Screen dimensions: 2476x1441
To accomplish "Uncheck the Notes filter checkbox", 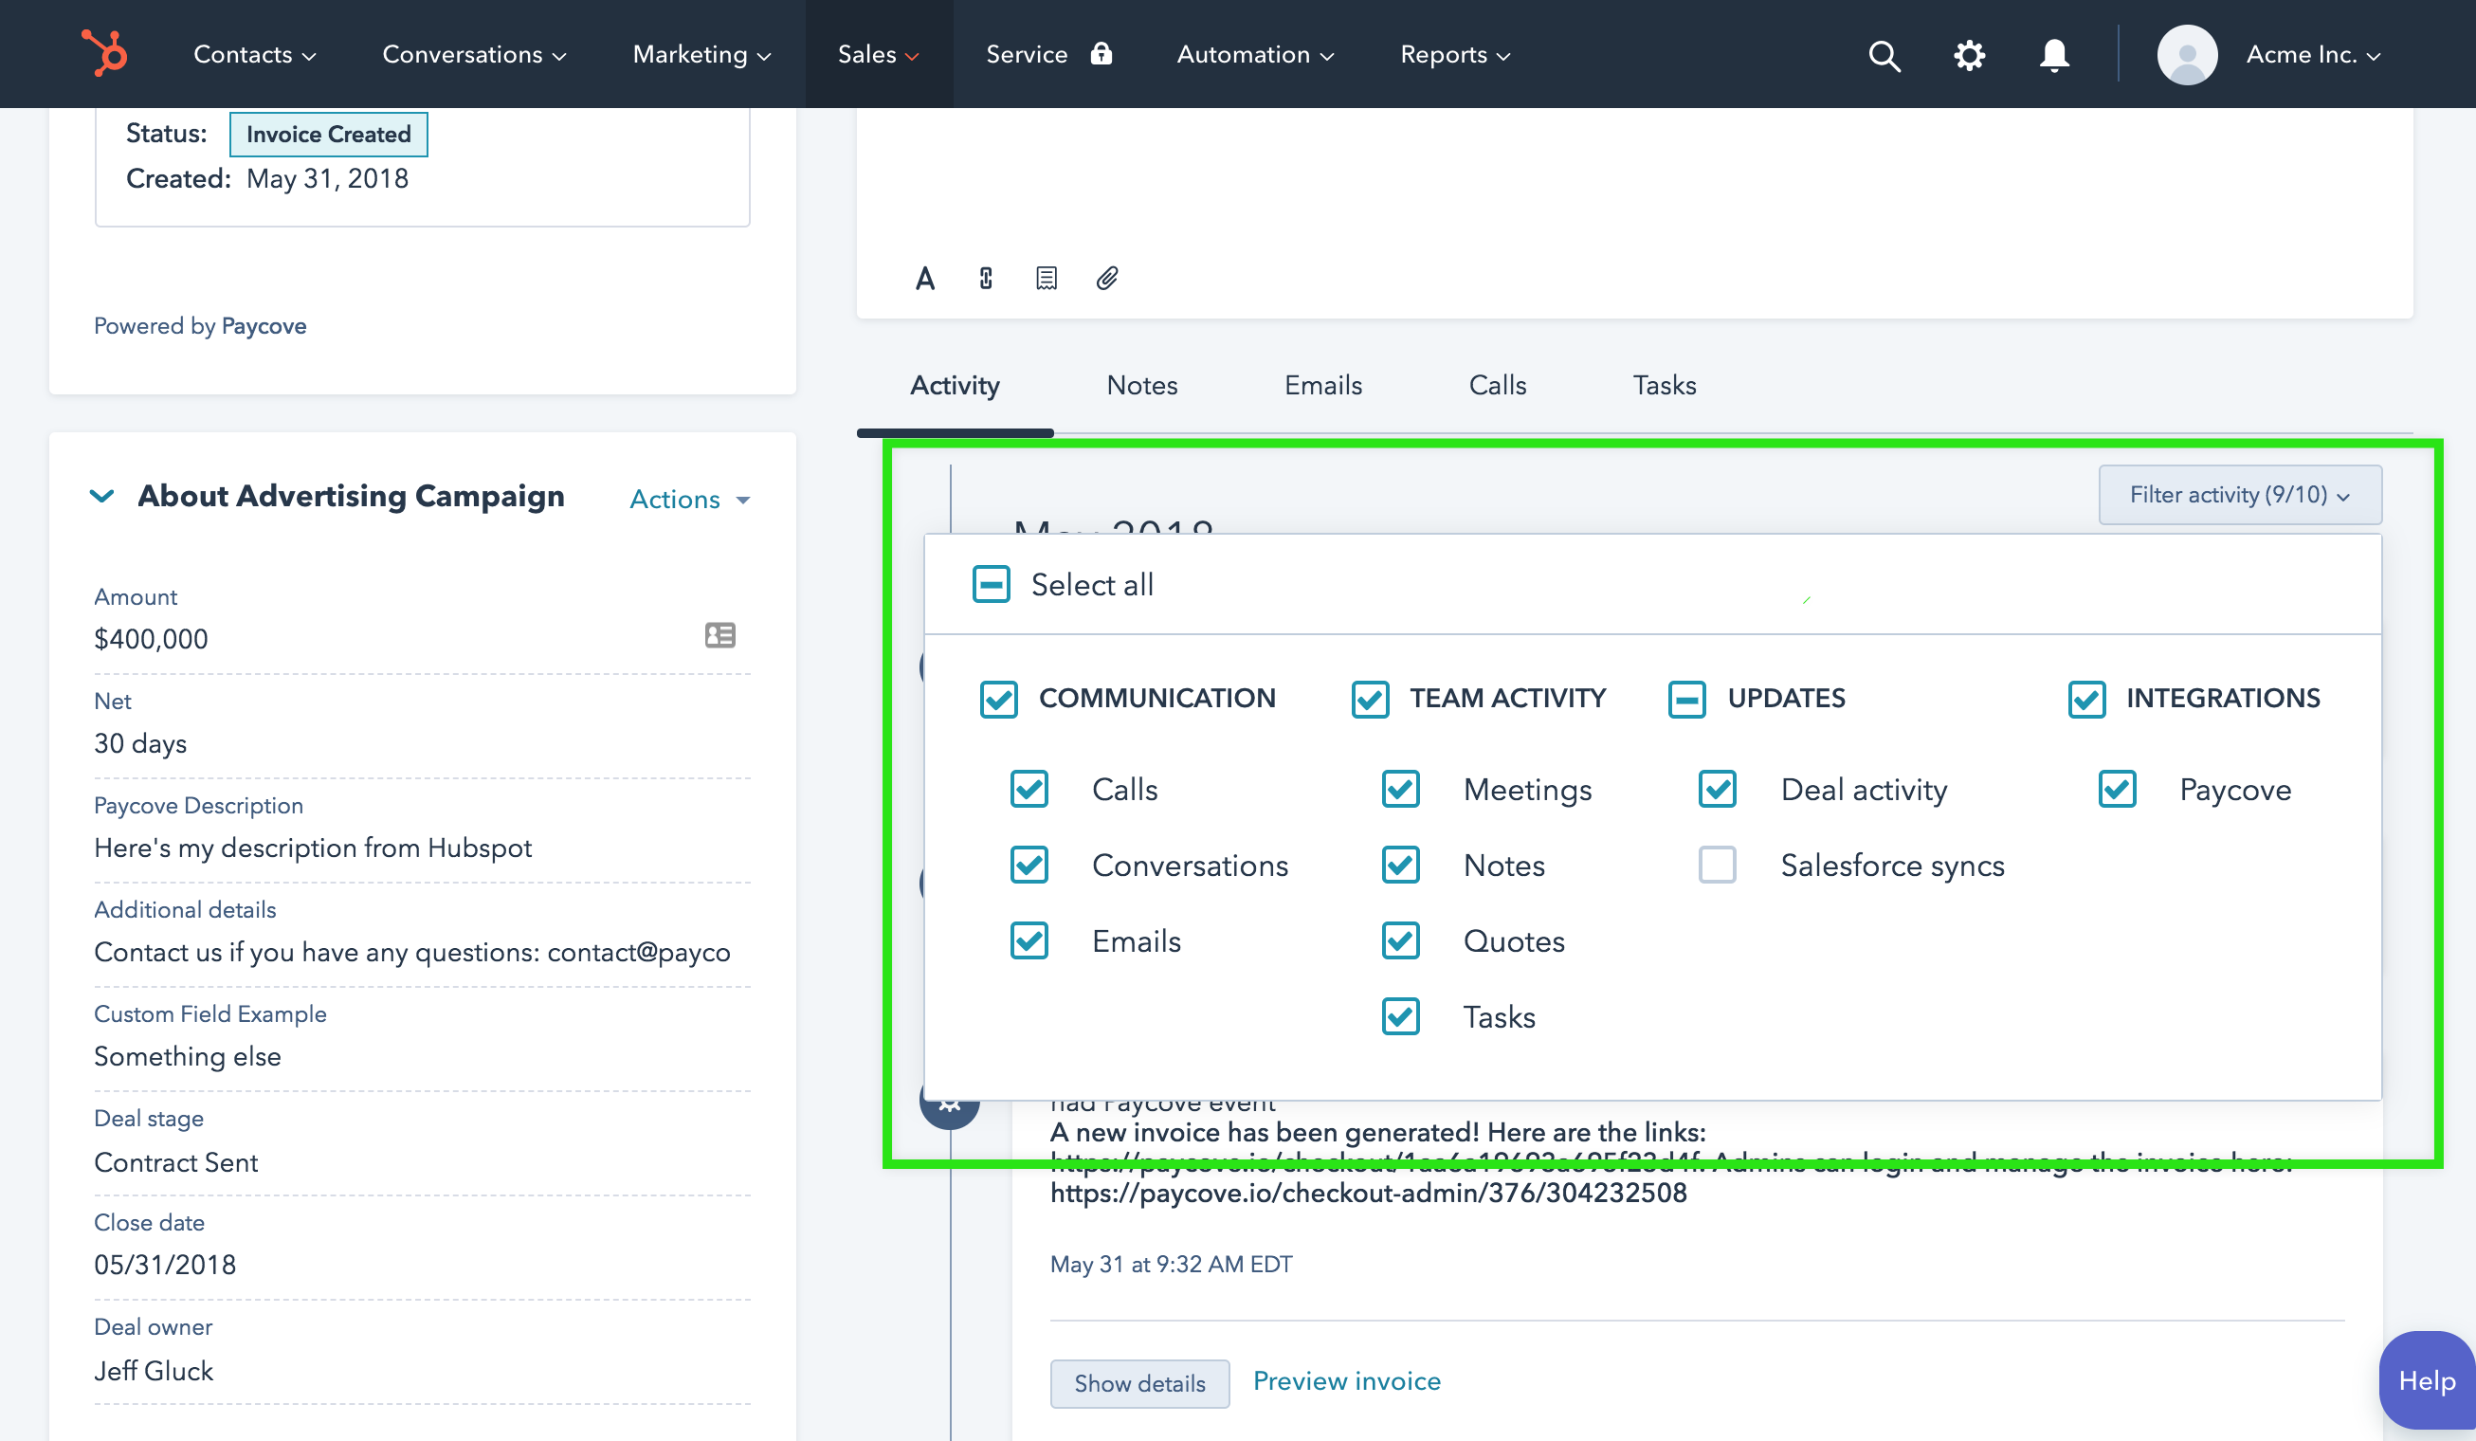I will (1400, 865).
